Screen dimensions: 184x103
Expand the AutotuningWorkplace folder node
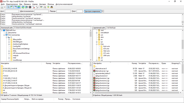point(9,44)
